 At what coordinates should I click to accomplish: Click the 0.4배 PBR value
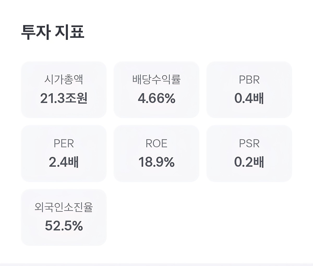pyautogui.click(x=249, y=99)
